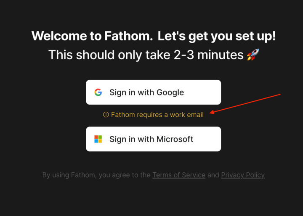Click the Microsoft four-square logo icon
The width and height of the screenshot is (303, 216).
(98, 139)
